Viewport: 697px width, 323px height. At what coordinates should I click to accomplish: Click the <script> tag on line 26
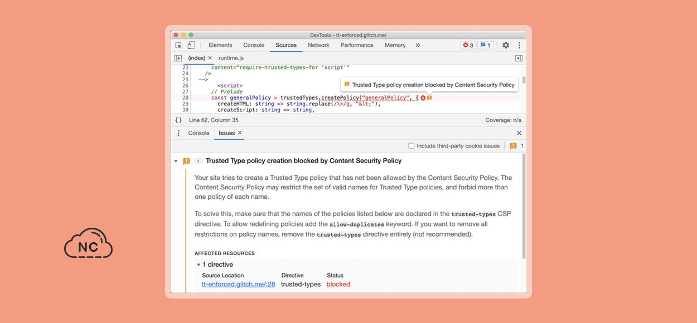(x=230, y=86)
